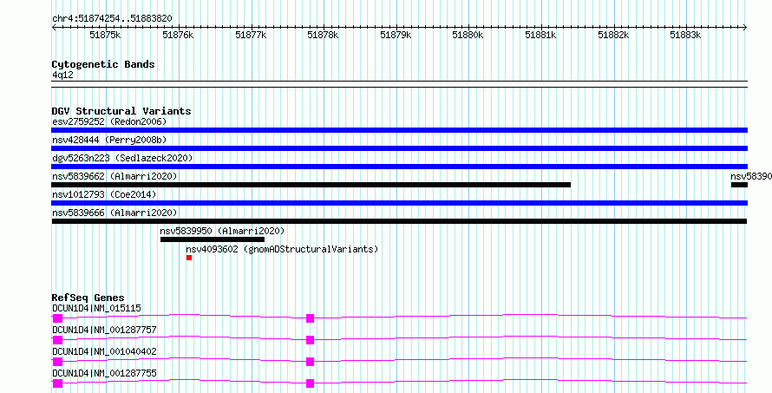Click first exon box of NM_001040402
The image size is (772, 393).
point(57,362)
